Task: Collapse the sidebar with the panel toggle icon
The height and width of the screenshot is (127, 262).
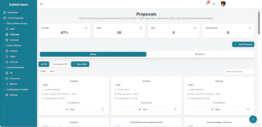Action: point(41,4)
